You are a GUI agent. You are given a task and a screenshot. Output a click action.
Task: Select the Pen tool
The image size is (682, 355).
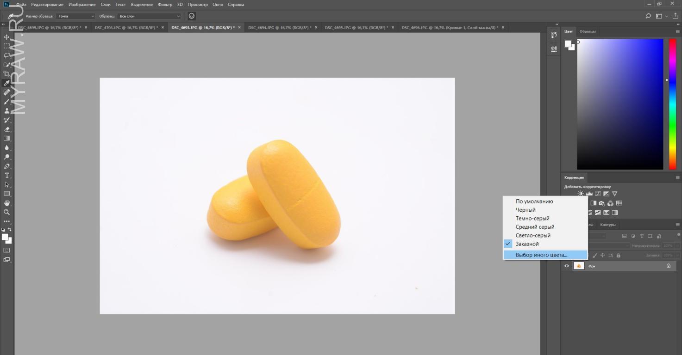[x=6, y=166]
